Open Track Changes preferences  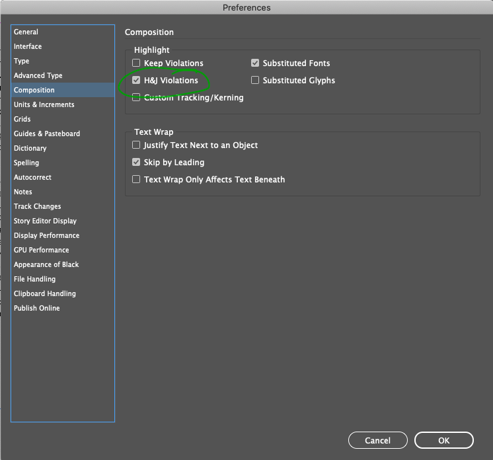[x=63, y=206]
